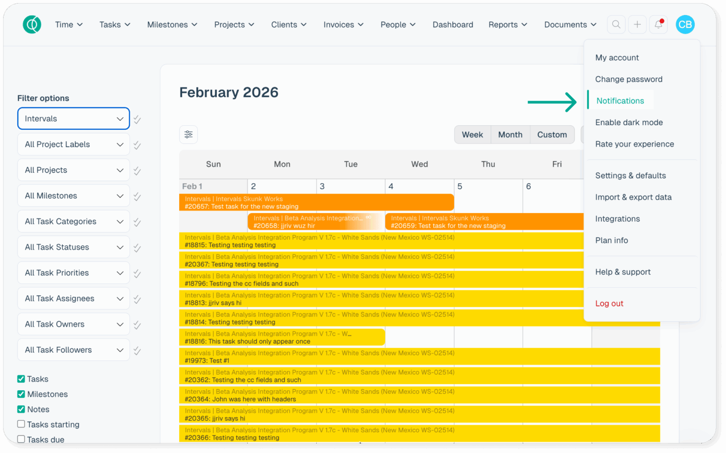Open the search magnifier icon

[x=616, y=25]
